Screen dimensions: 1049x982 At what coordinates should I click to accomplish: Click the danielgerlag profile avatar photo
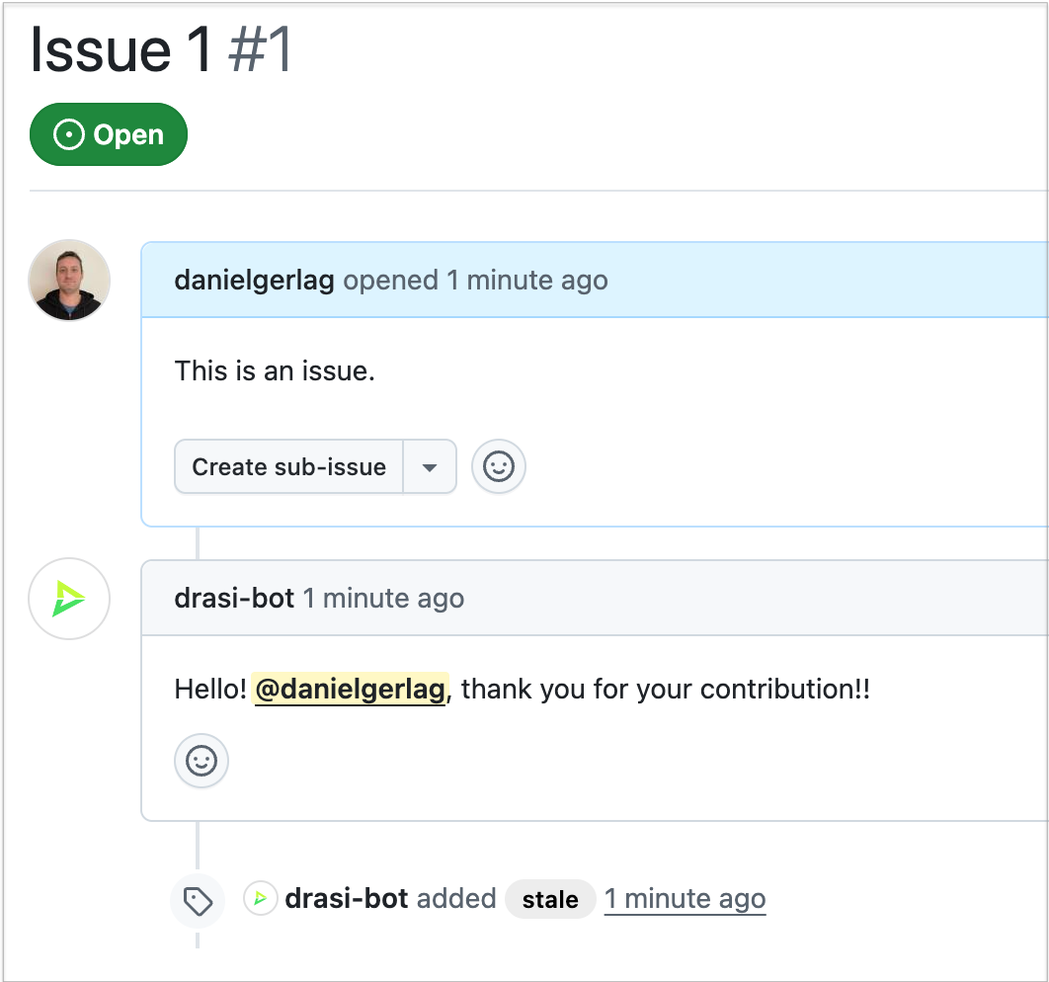click(x=69, y=281)
